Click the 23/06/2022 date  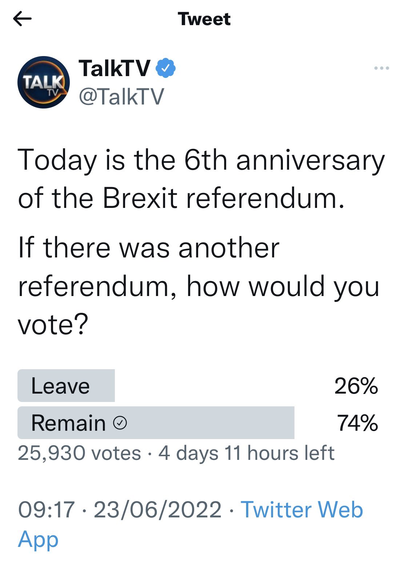157,509
